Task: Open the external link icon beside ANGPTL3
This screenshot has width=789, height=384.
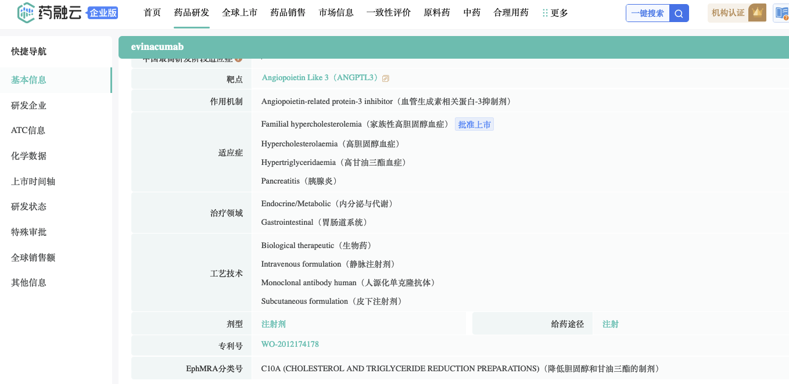Action: pos(385,78)
